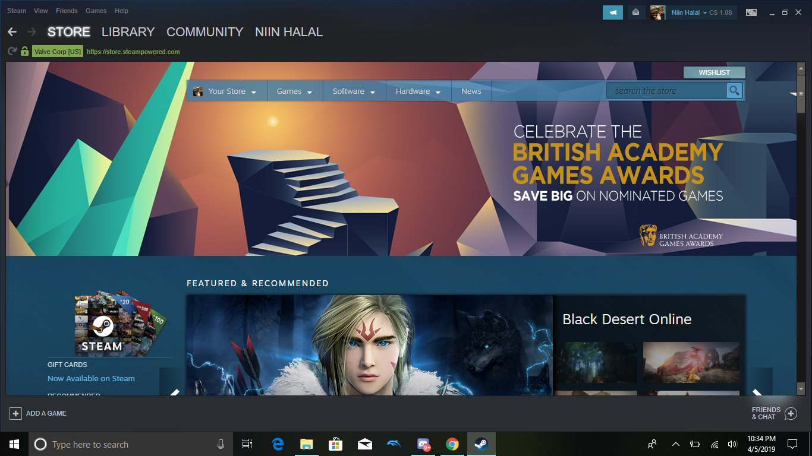This screenshot has height=456, width=812.
Task: Click the green padlock security icon
Action: [24, 52]
